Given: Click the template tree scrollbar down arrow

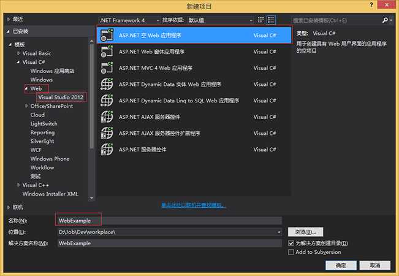Looking at the screenshot, I should (x=91, y=198).
